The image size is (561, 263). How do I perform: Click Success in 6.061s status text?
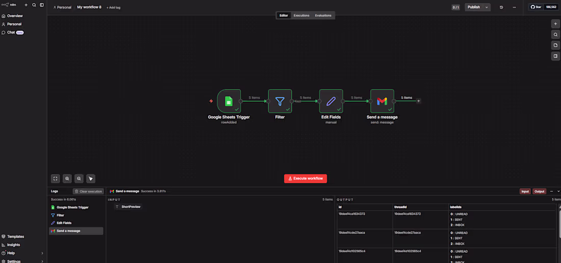pos(63,199)
